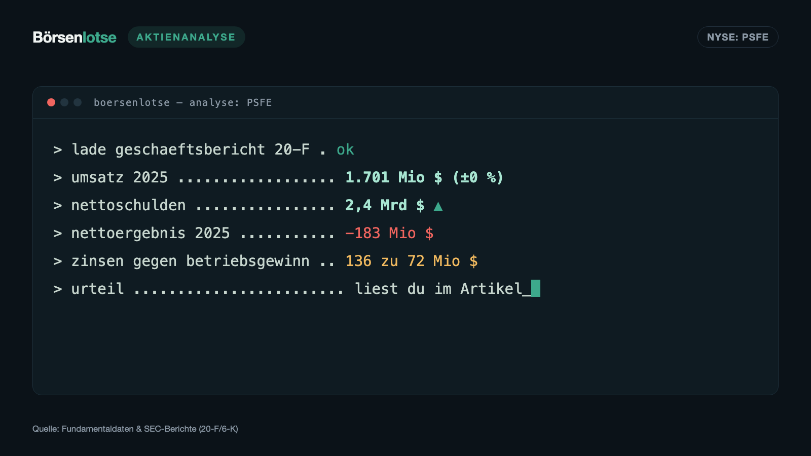811x456 pixels.
Task: Click the red close dot in terminal
Action: (x=51, y=102)
